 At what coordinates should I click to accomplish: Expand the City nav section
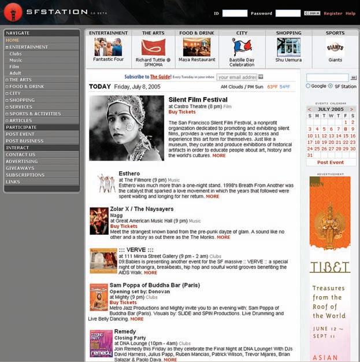[x=7, y=93]
